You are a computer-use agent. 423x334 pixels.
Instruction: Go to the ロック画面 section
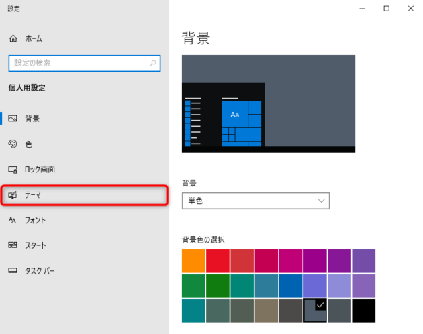[85, 170]
